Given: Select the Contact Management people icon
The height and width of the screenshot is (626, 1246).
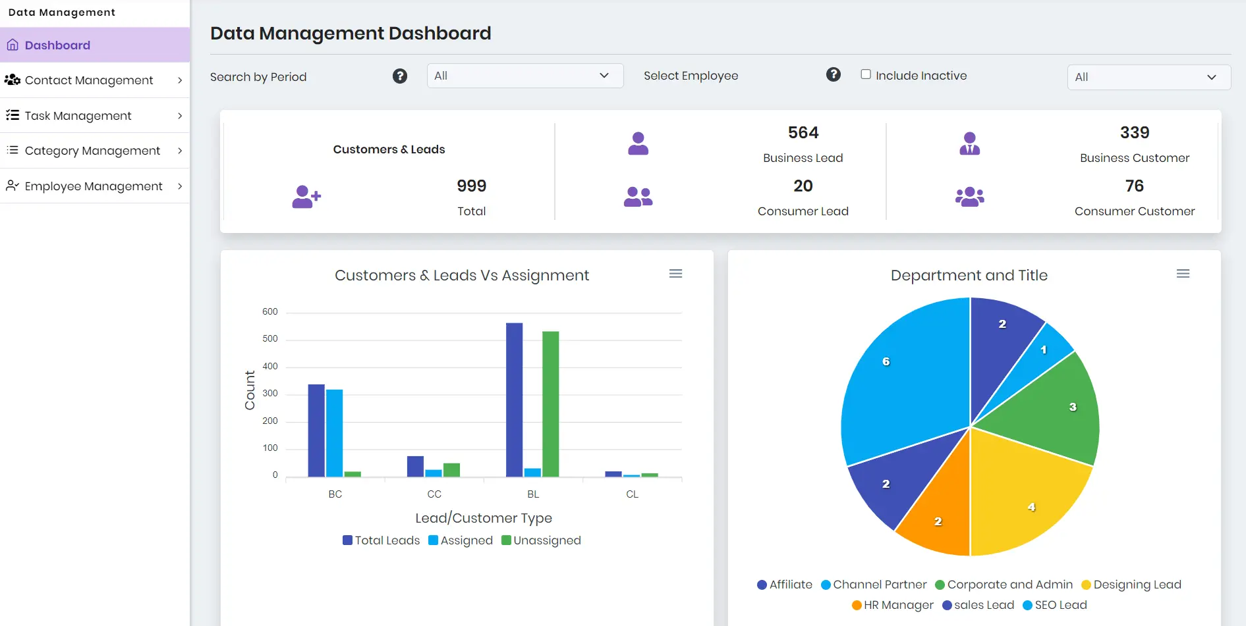Looking at the screenshot, I should click(12, 80).
